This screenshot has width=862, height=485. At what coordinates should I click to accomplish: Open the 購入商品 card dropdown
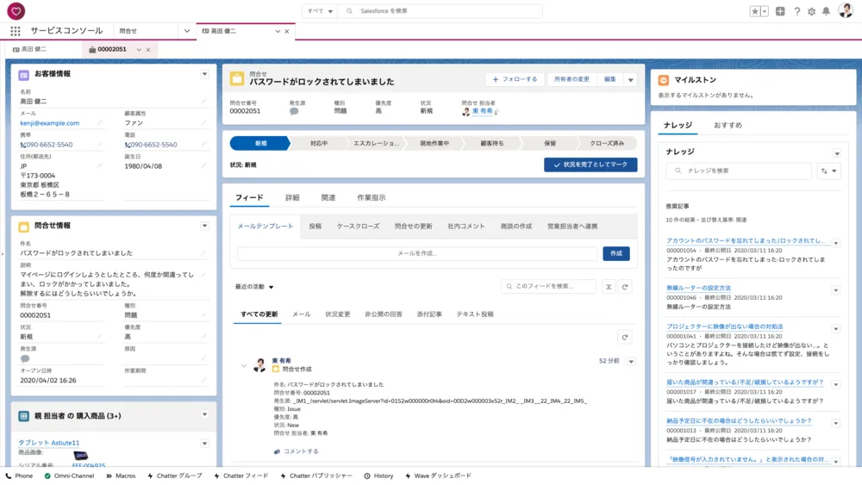[204, 414]
